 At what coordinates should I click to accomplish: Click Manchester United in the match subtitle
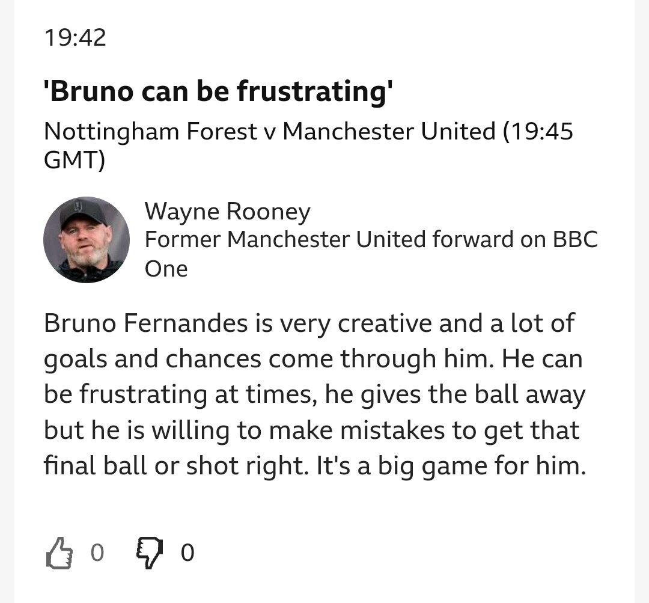[x=389, y=131]
